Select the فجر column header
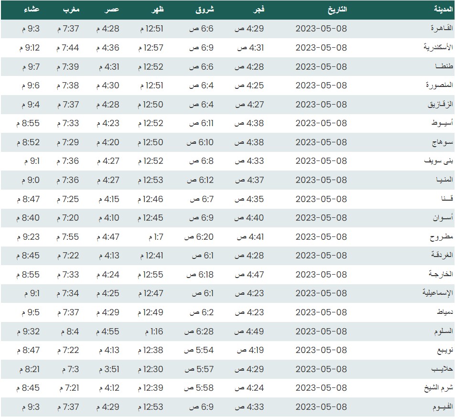455x418 pixels. click(x=259, y=10)
